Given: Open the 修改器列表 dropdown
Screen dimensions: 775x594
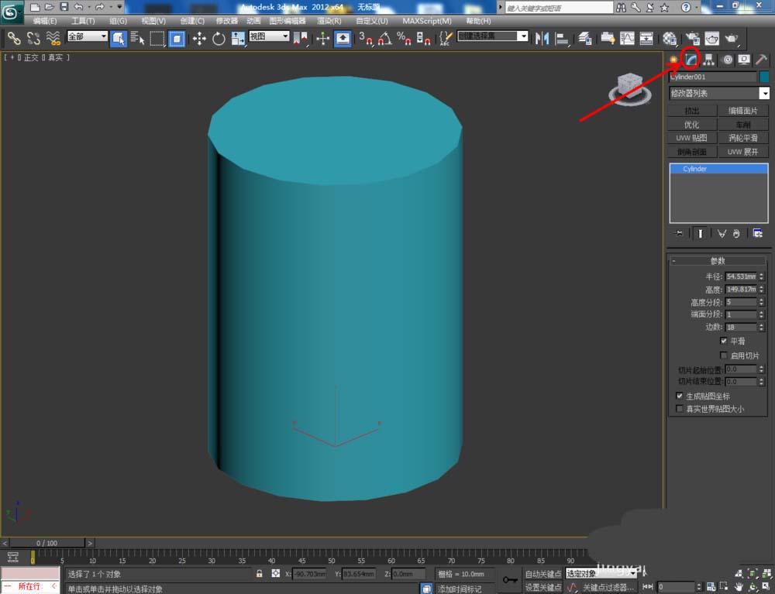Looking at the screenshot, I should 718,94.
